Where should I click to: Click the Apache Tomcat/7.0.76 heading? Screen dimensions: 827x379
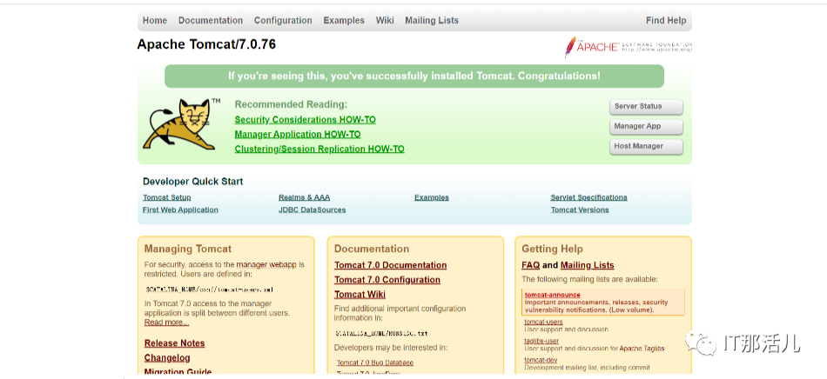(x=206, y=44)
